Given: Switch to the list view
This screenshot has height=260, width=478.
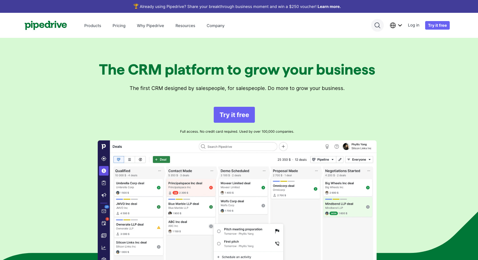Looking at the screenshot, I should 129,159.
